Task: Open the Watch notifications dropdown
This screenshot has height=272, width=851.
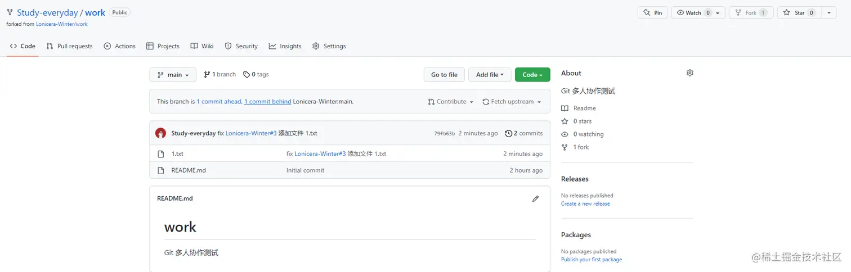Action: tap(698, 12)
